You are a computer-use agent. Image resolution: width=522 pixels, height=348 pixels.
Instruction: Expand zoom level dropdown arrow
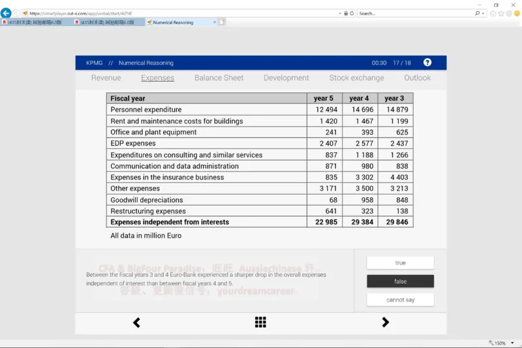[x=512, y=343]
